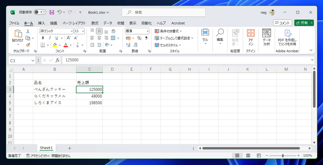Add a new sheet with plus button
The image size is (323, 165).
[x=70, y=148]
